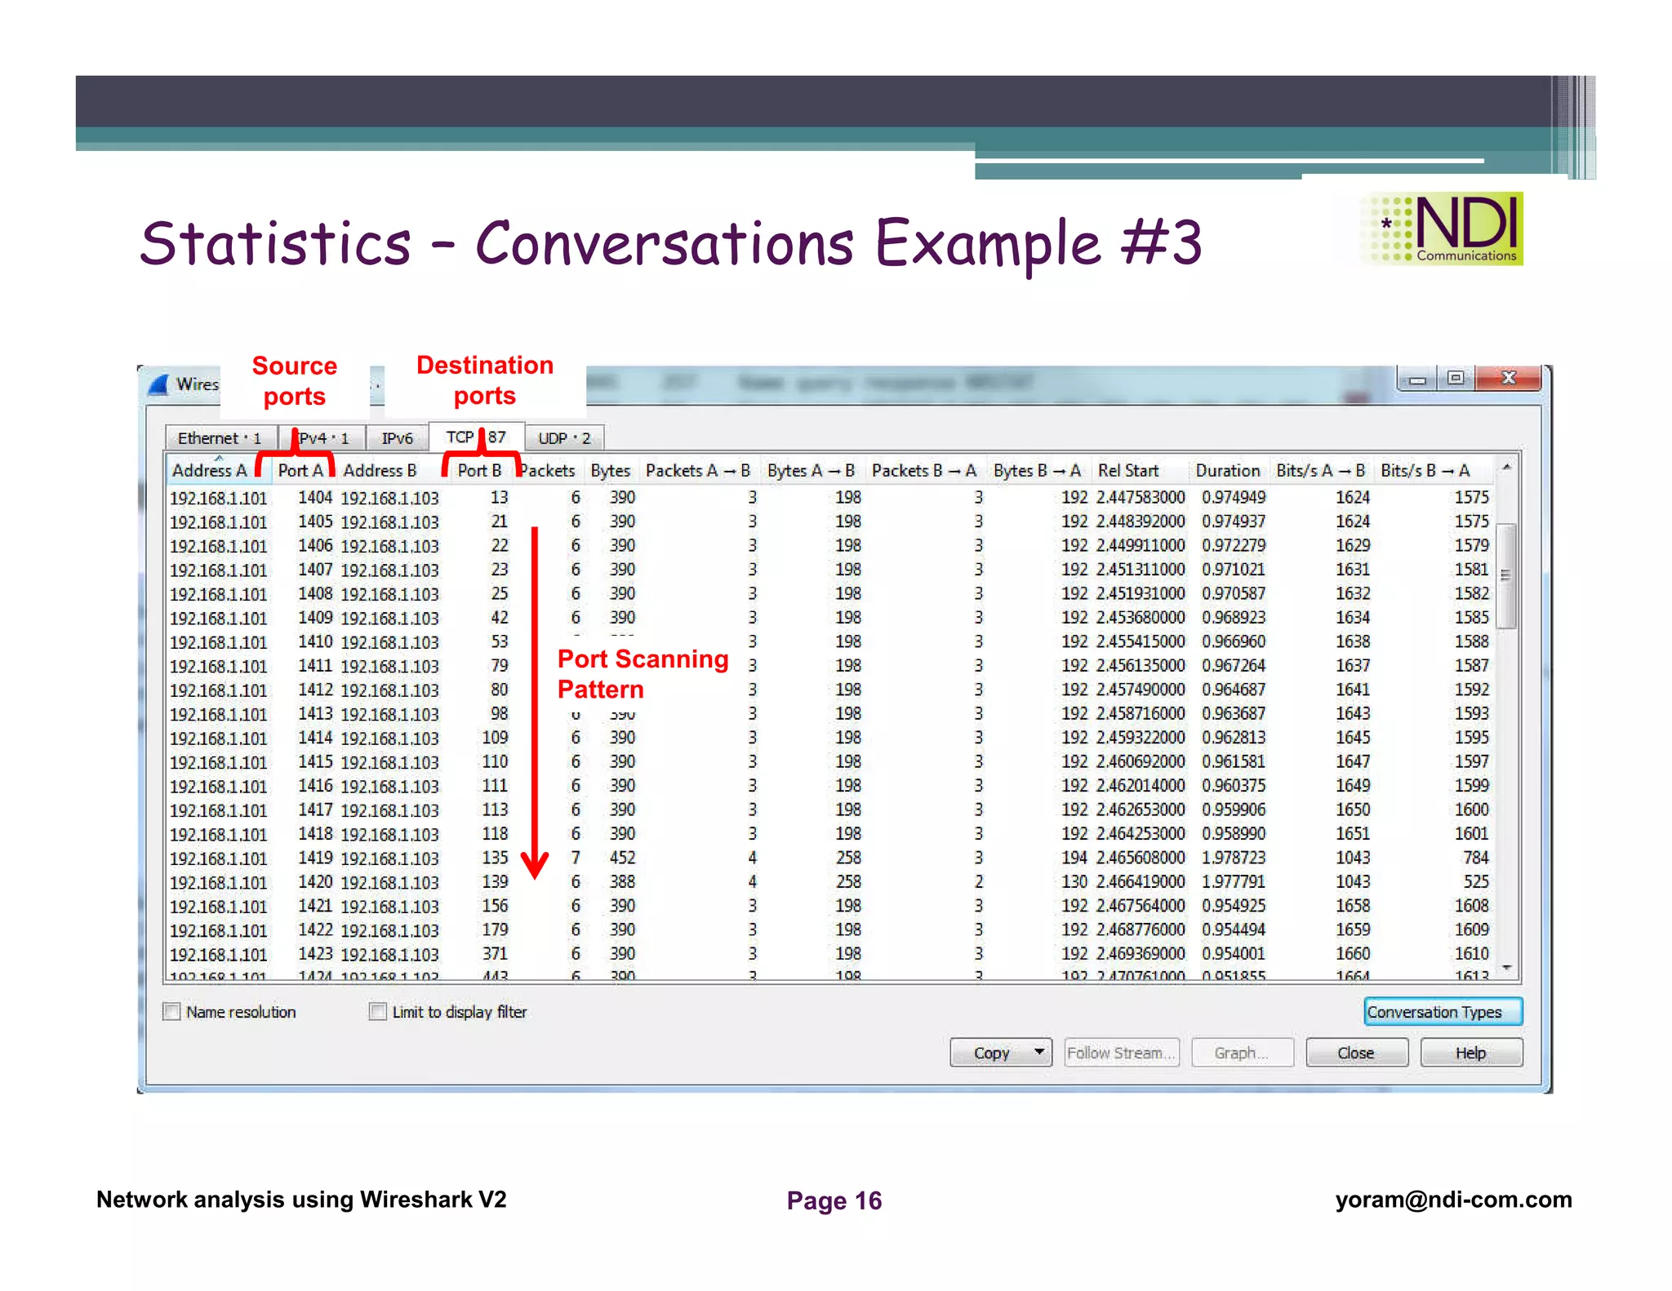Image resolution: width=1672 pixels, height=1291 pixels.
Task: Select row with source port 1417
Action: point(829,810)
